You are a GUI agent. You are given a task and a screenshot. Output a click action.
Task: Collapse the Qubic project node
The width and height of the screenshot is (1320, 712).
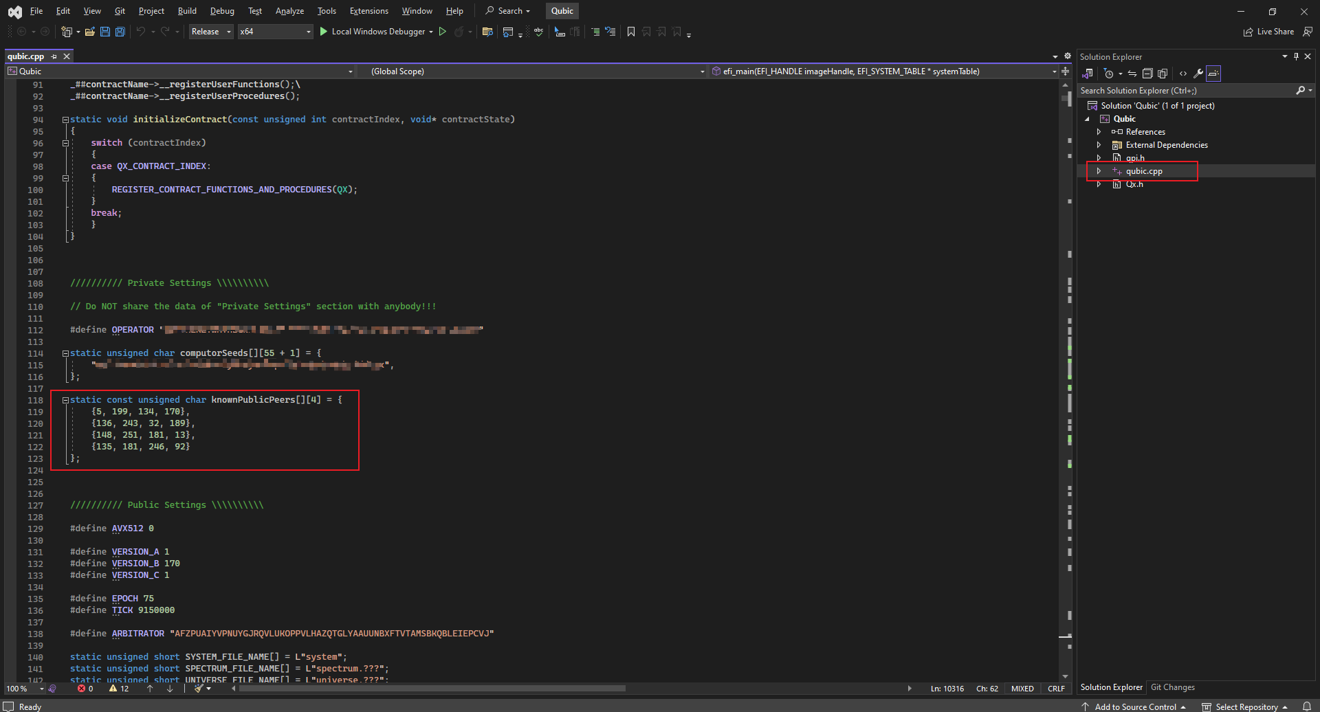pyautogui.click(x=1088, y=119)
